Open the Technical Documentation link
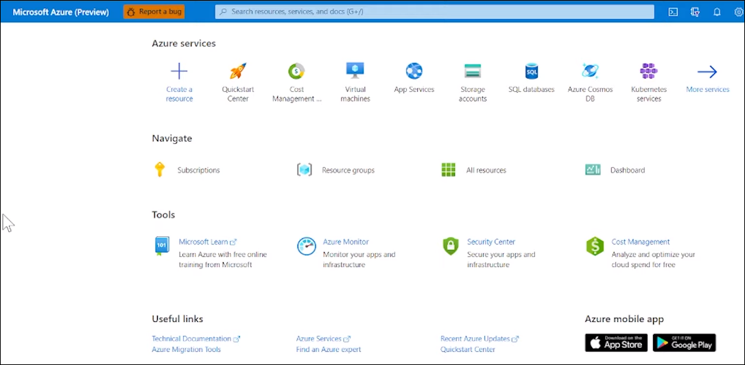The width and height of the screenshot is (745, 365). pos(196,339)
